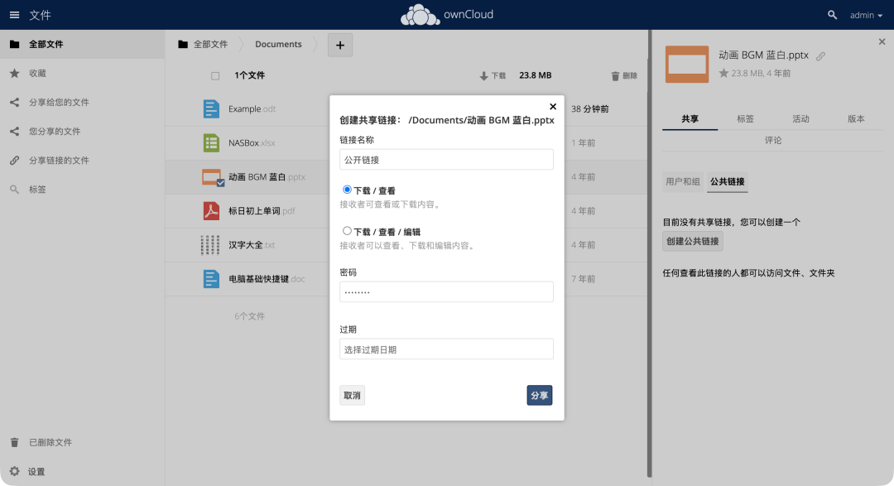Switch to the 版本 tab
The height and width of the screenshot is (486, 894).
856,119
